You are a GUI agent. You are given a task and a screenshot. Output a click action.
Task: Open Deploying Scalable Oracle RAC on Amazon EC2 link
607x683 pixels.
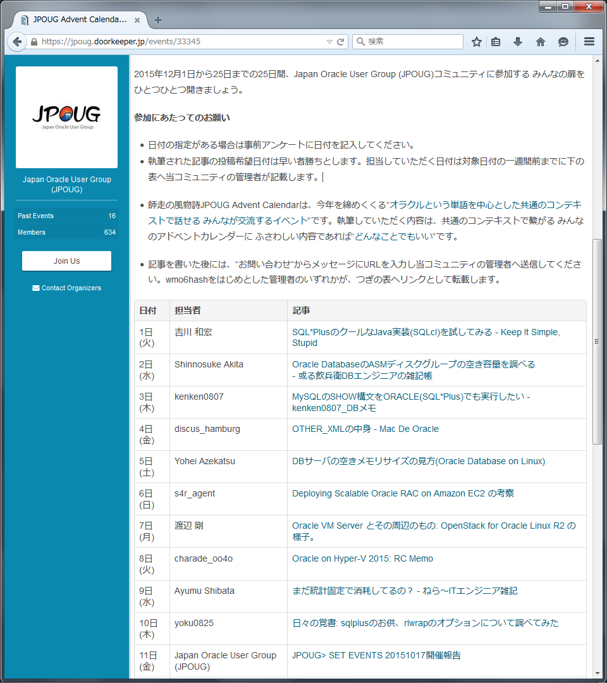403,493
